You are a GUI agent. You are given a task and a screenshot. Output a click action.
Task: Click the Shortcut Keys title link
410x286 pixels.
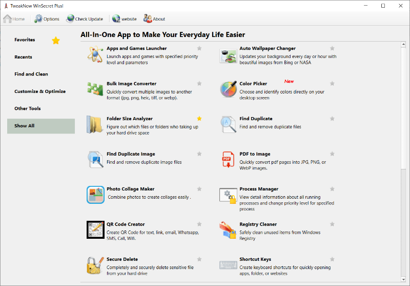(255, 259)
